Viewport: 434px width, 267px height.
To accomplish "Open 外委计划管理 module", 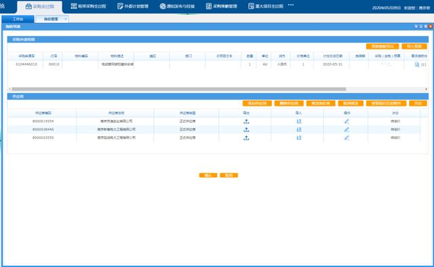I will (x=133, y=6).
